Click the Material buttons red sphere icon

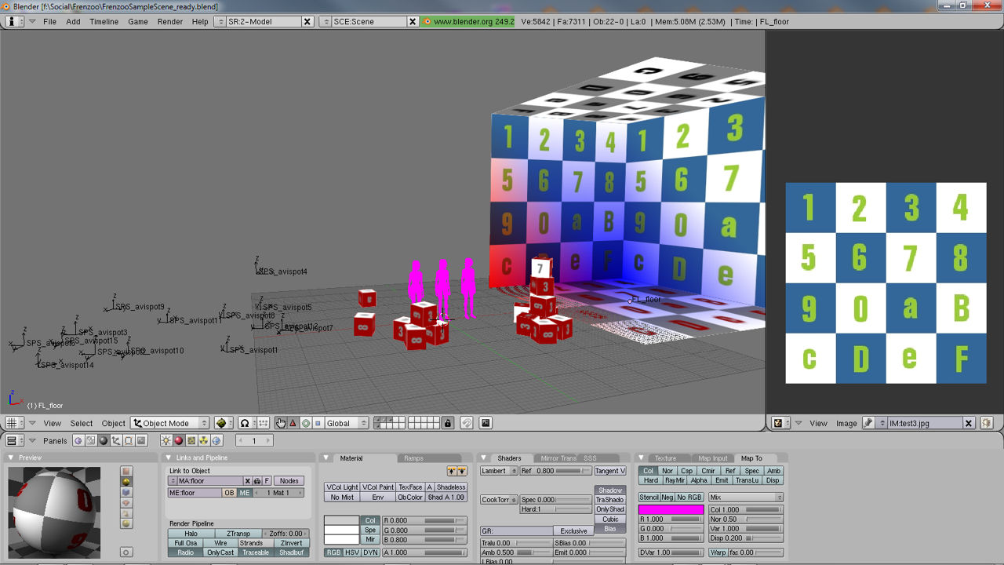tap(178, 441)
